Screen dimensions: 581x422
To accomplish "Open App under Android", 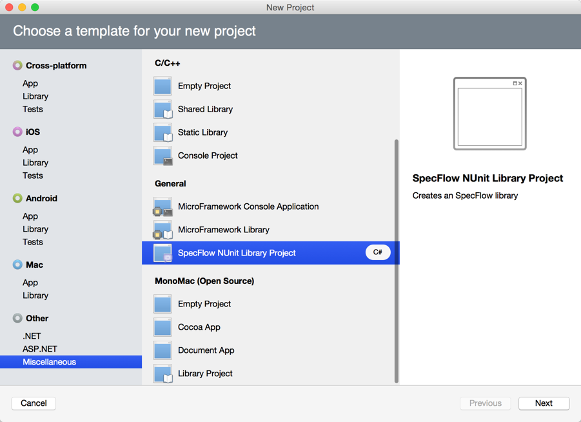I will point(30,216).
